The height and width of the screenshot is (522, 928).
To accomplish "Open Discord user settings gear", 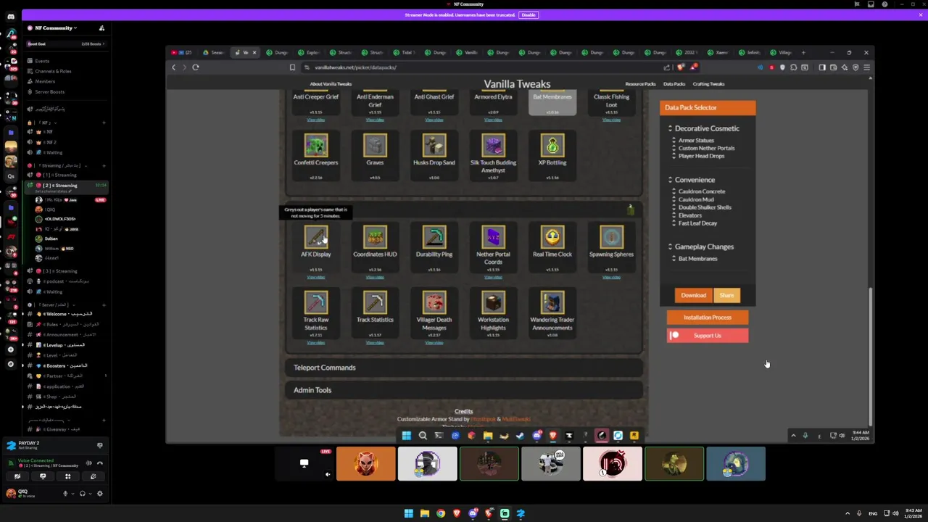I will (100, 494).
